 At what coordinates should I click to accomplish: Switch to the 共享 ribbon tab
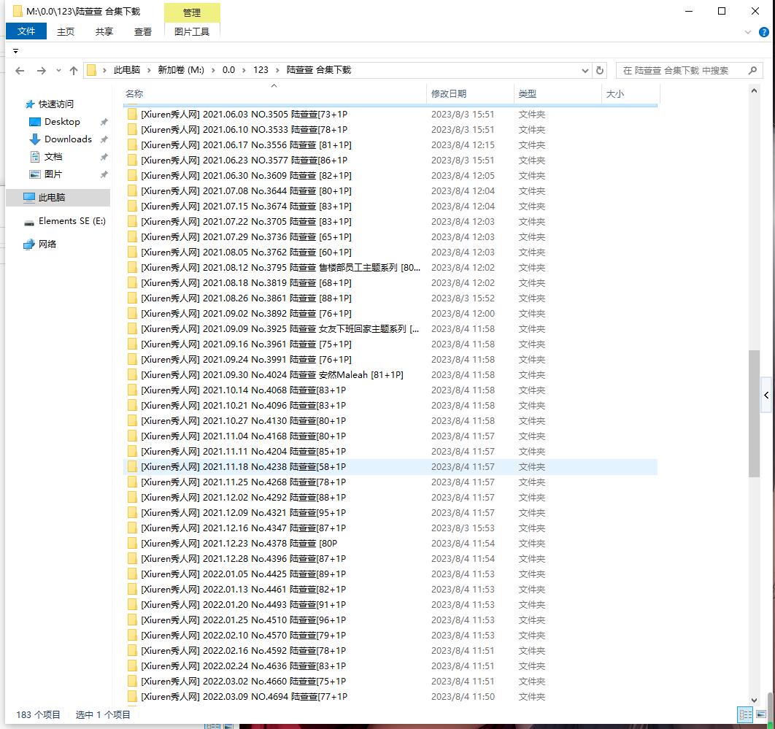click(x=104, y=31)
